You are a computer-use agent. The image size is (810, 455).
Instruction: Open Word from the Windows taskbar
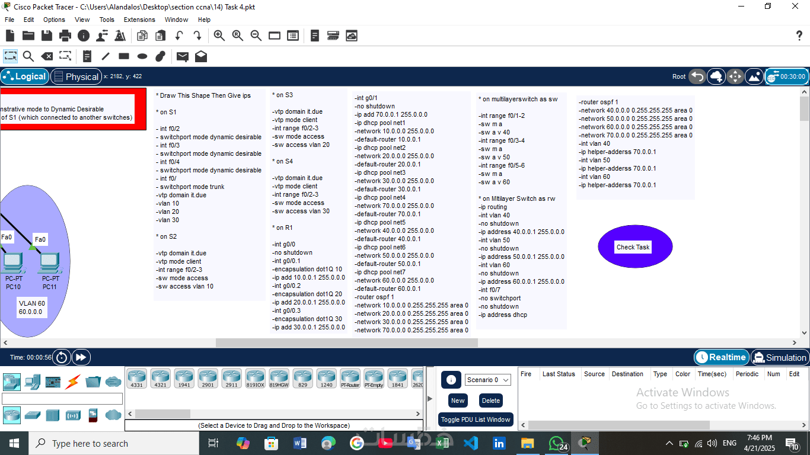coord(299,443)
